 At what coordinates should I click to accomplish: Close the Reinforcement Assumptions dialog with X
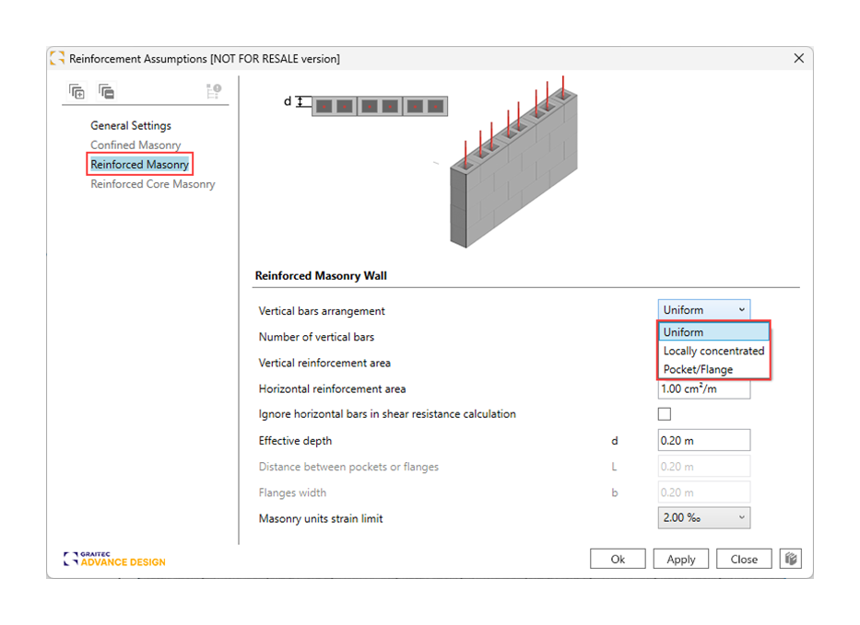(798, 58)
